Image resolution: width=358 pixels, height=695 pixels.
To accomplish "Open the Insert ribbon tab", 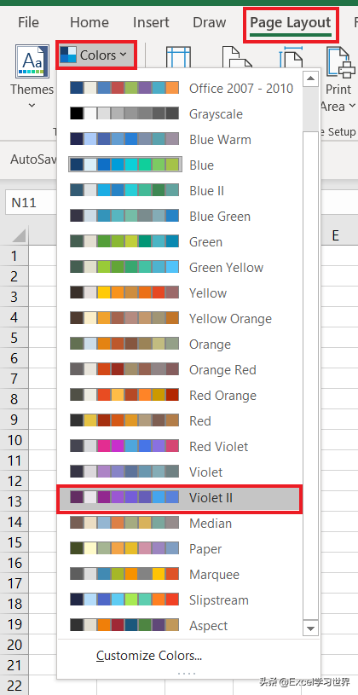I will click(x=151, y=22).
